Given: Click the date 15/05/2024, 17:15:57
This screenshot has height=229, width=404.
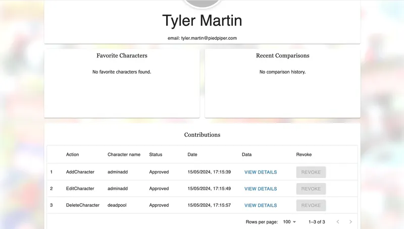Looking at the screenshot, I should [x=209, y=205].
